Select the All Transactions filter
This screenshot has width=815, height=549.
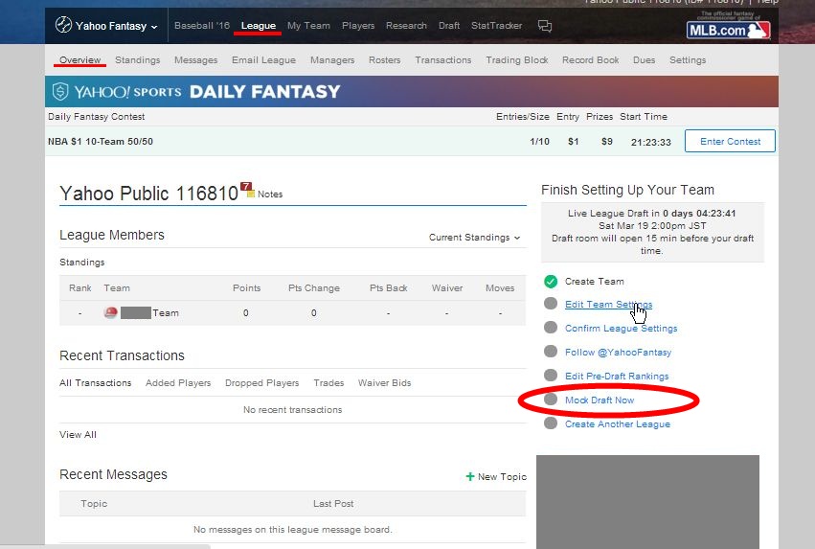coord(95,382)
